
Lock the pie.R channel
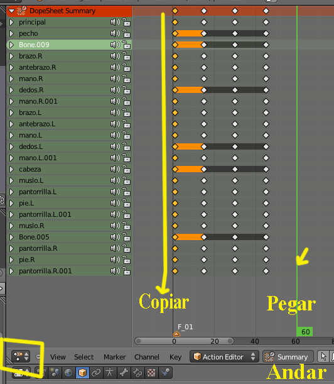pos(126,260)
